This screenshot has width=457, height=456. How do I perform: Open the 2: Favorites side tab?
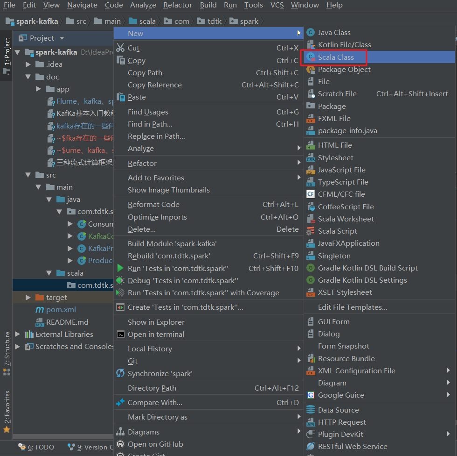[7, 411]
